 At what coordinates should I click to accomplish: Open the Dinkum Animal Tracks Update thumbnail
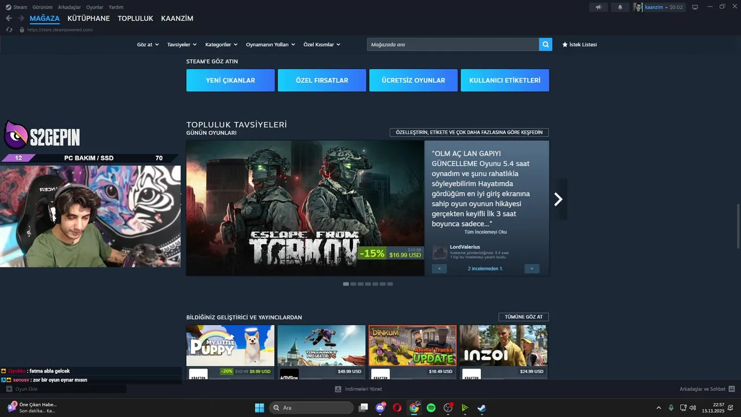tap(413, 345)
